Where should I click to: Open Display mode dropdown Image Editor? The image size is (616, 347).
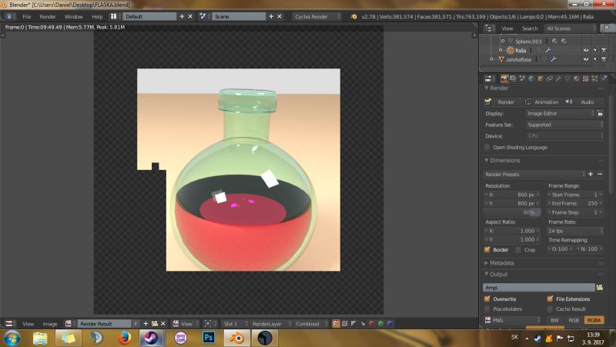point(561,113)
